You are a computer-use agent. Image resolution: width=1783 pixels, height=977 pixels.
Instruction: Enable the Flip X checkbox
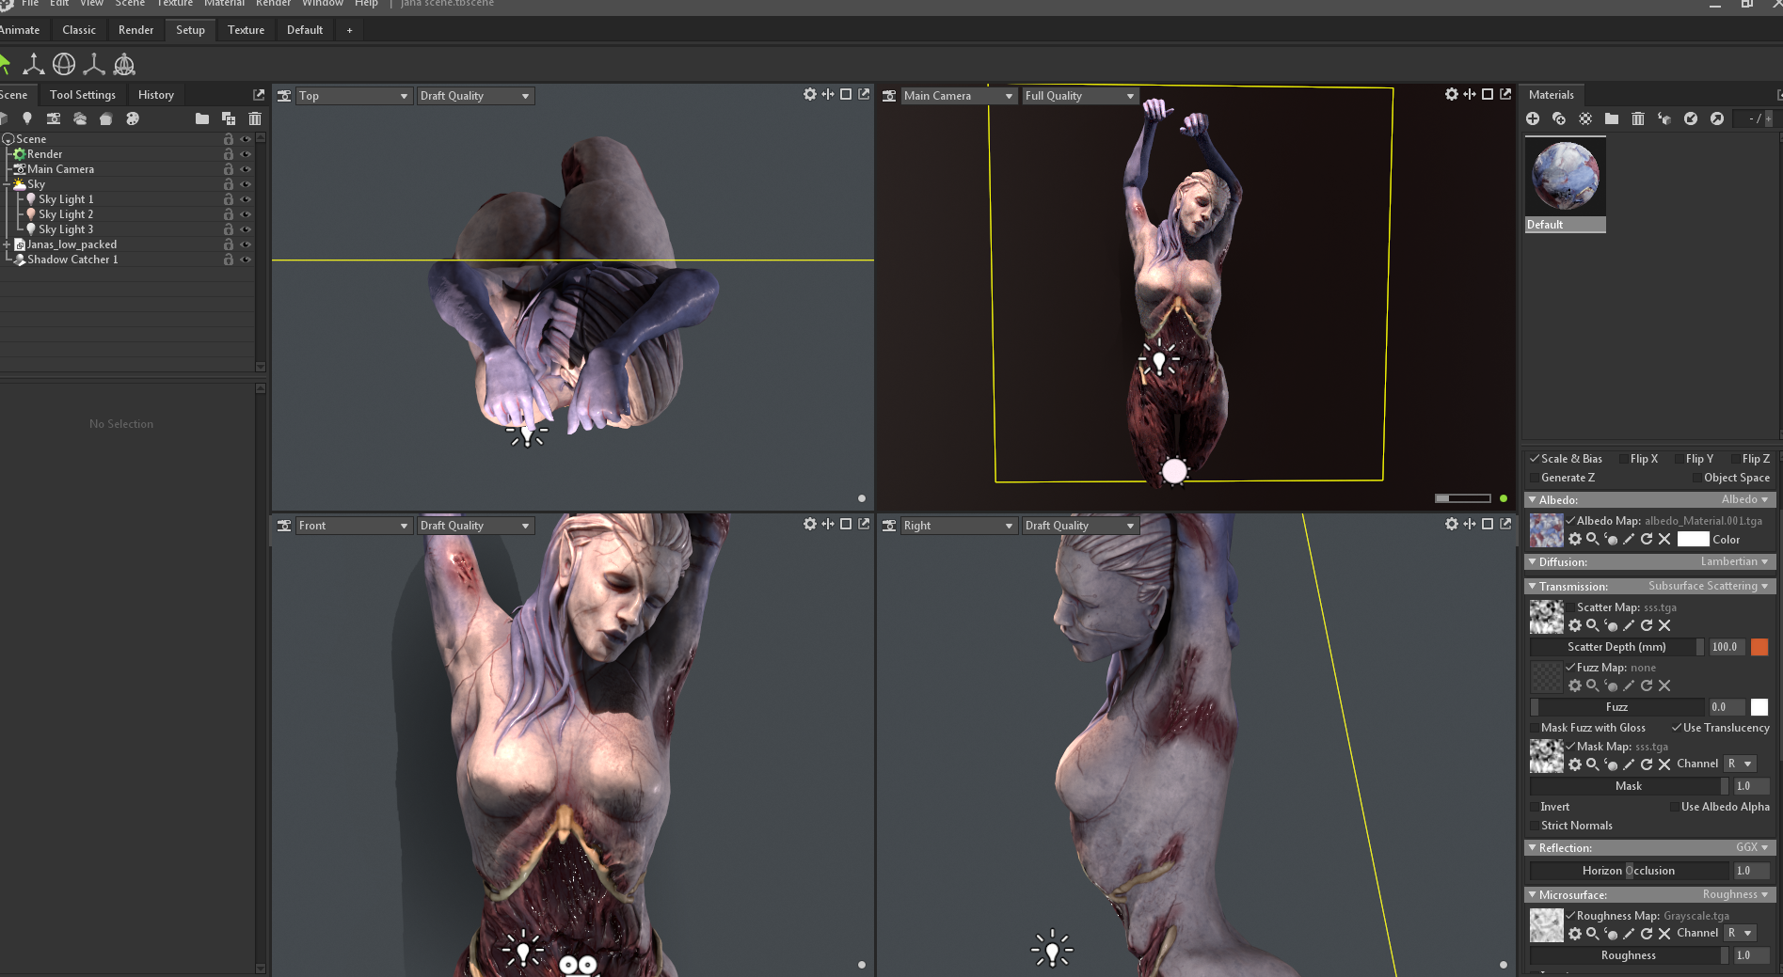pos(1625,459)
